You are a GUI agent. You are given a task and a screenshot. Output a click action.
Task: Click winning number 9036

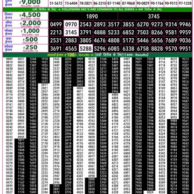(x=185, y=40)
